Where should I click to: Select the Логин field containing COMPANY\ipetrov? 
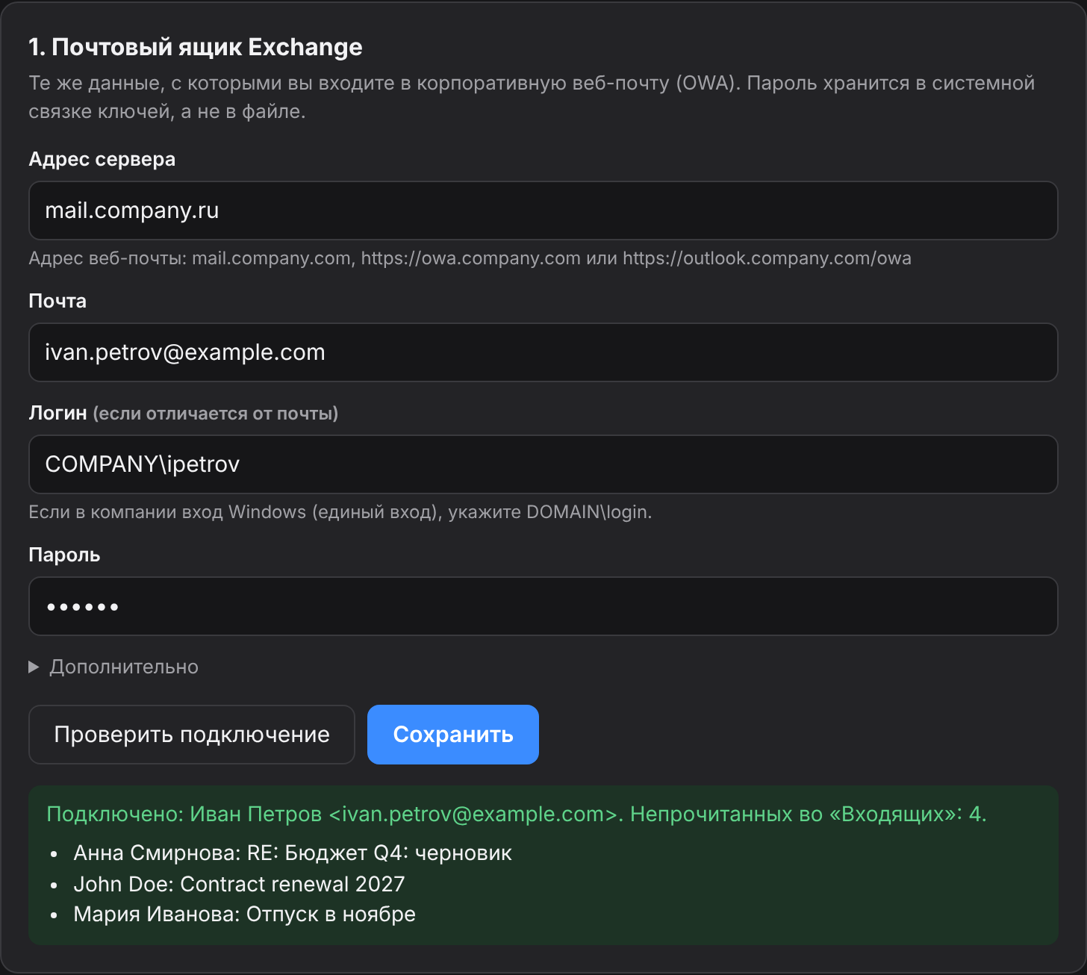pos(543,464)
